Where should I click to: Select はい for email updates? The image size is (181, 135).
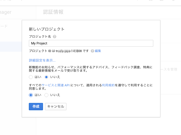point(31,77)
